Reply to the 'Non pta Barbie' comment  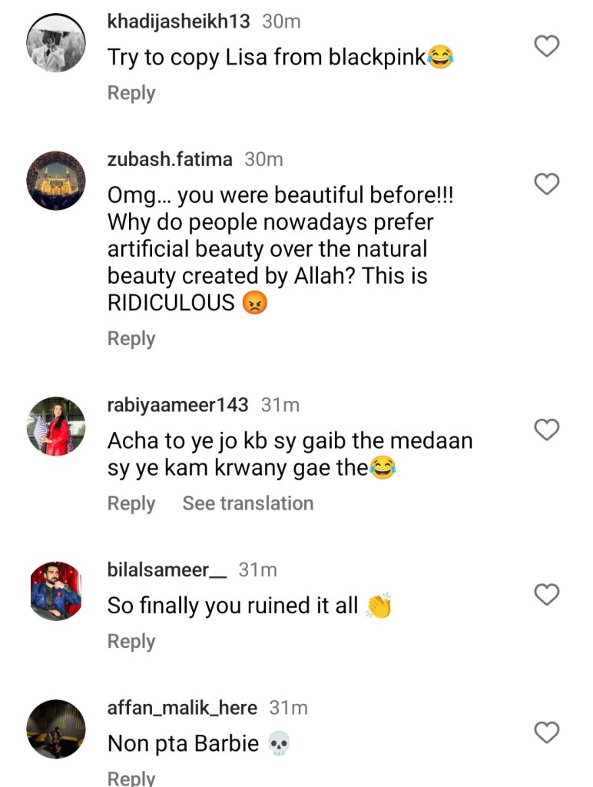click(x=131, y=778)
